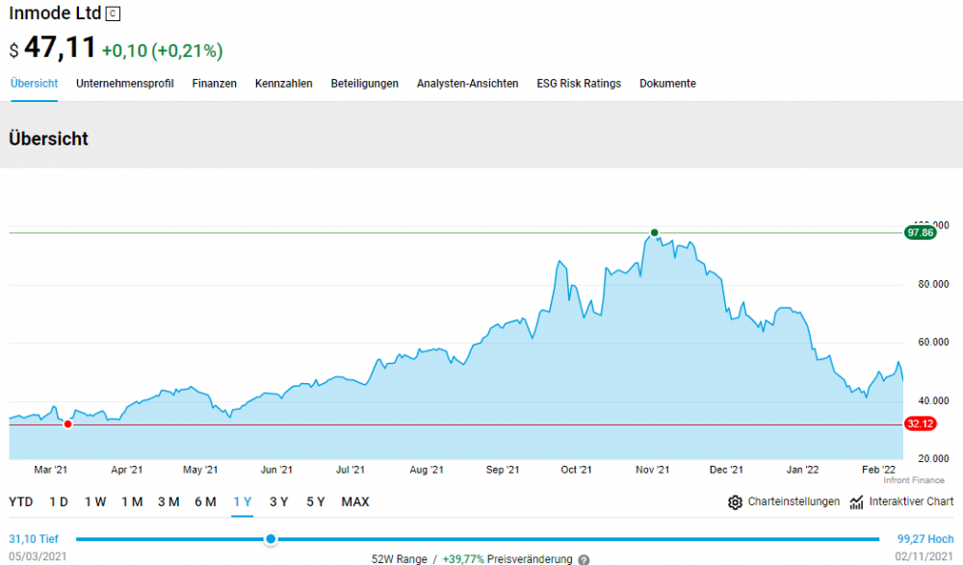Click the 'C' badge beside Inmode Ltd

tap(114, 14)
